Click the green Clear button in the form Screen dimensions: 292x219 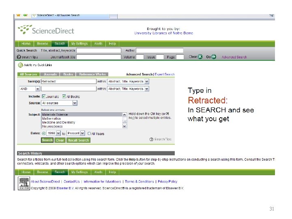click(x=60, y=140)
